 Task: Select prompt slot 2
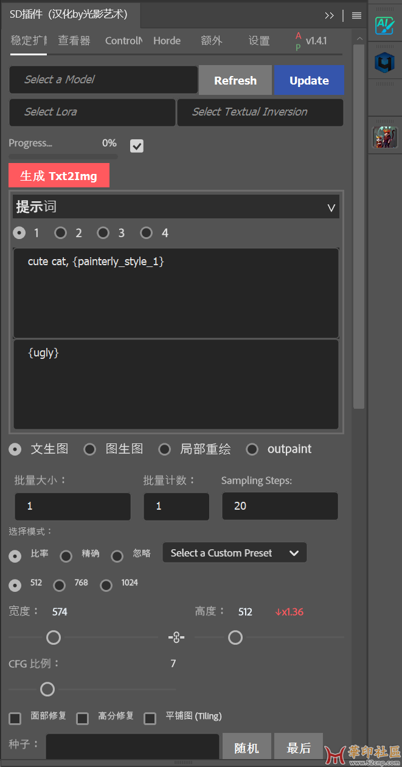pos(61,233)
